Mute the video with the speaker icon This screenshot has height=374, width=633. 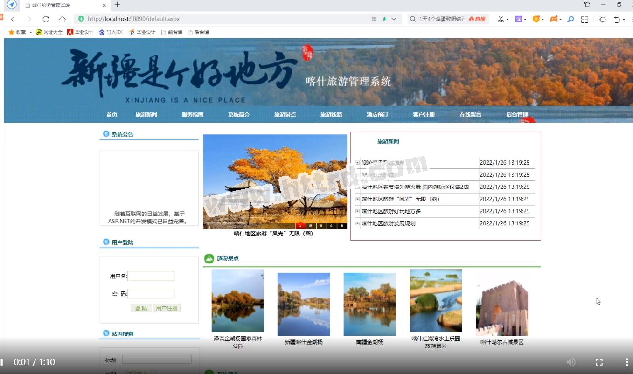pyautogui.click(x=571, y=362)
